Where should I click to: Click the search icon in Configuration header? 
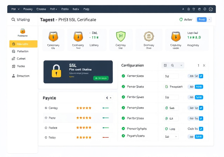(x=173, y=65)
